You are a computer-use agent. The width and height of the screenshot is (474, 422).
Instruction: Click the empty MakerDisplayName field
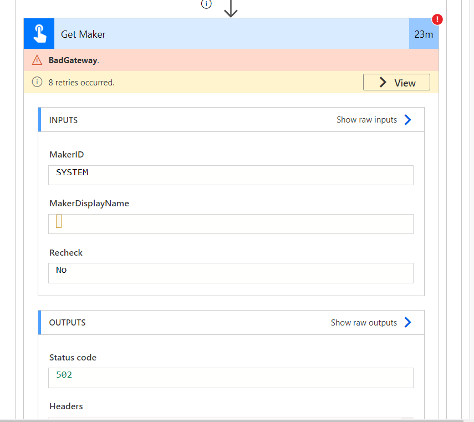[x=231, y=223]
